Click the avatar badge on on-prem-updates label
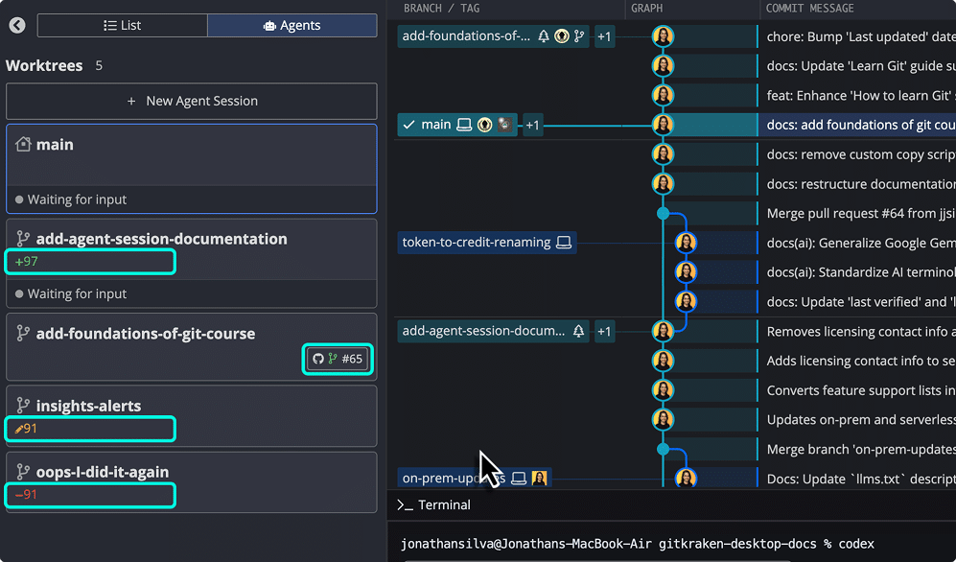This screenshot has width=956, height=562. click(538, 478)
